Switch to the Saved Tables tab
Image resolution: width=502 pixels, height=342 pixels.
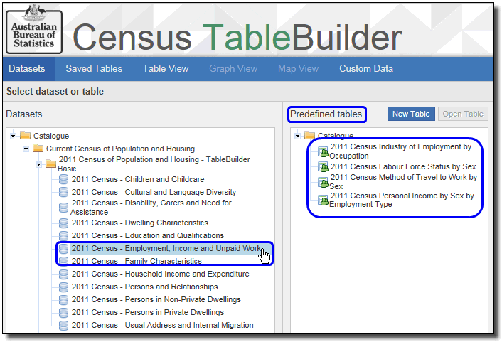click(x=94, y=69)
